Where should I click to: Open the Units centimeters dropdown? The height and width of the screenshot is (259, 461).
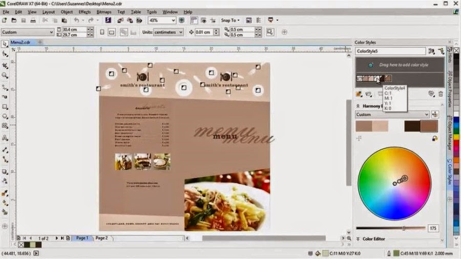169,32
